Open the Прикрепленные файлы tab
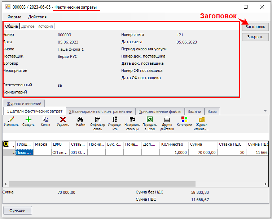Image resolution: width=272 pixels, height=219 pixels. pos(161,111)
